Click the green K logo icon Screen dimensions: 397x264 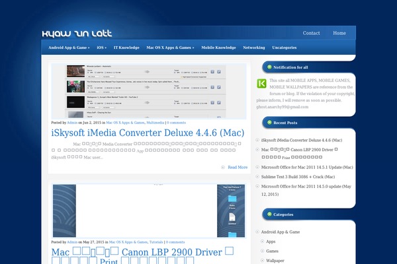point(261,84)
